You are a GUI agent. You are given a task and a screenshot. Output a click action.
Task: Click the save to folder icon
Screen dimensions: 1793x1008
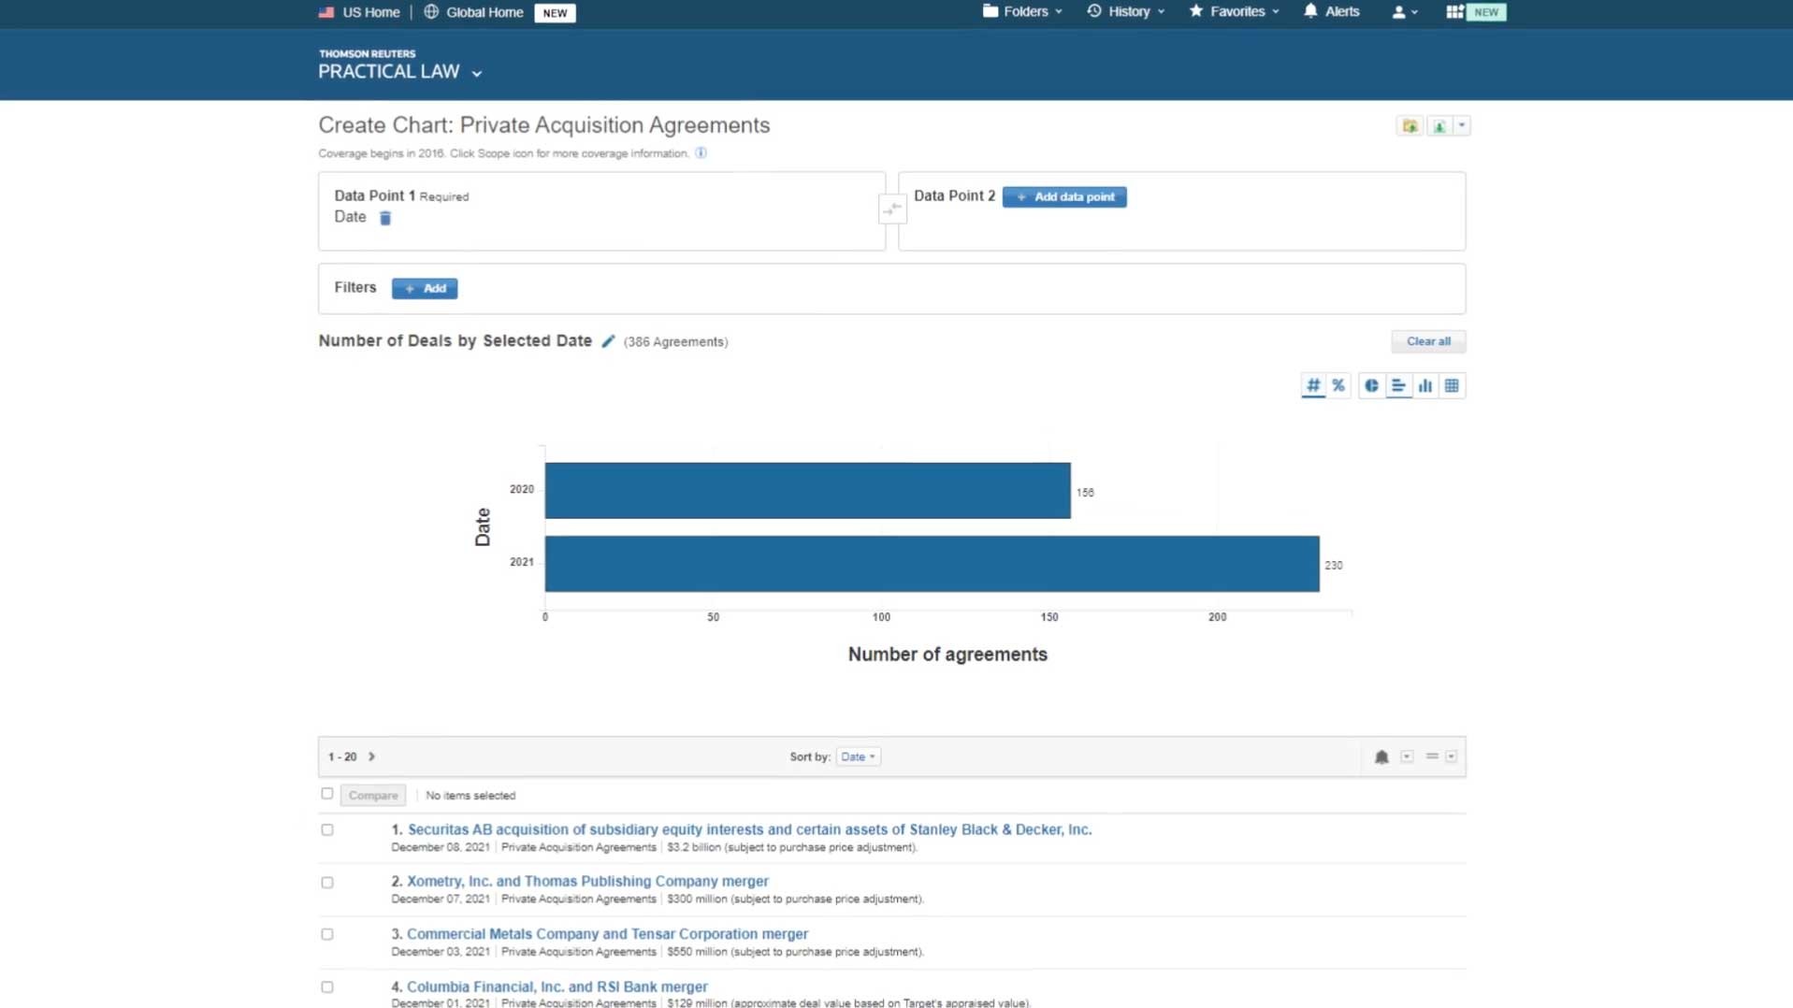click(1409, 126)
